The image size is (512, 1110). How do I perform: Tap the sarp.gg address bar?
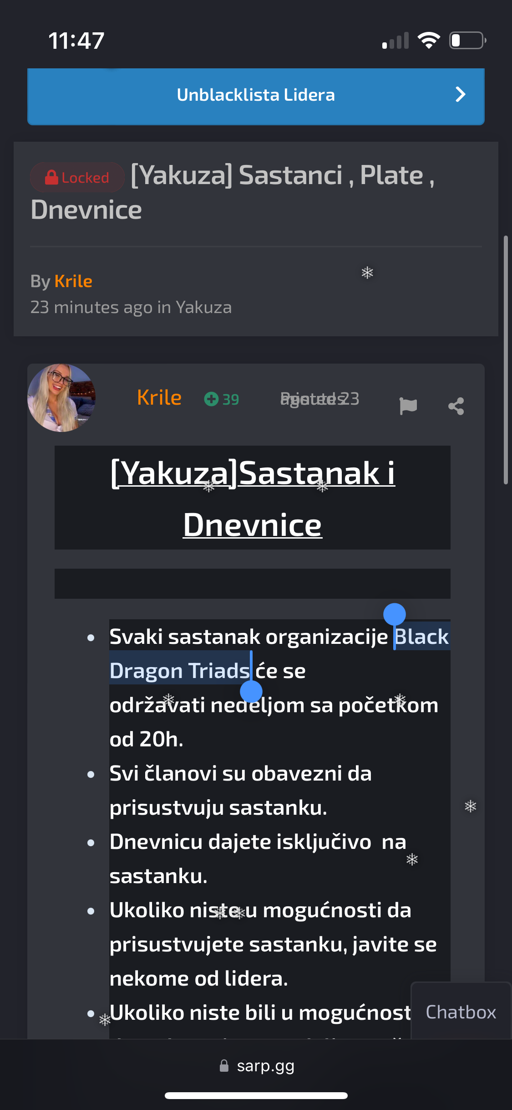[x=256, y=1066]
